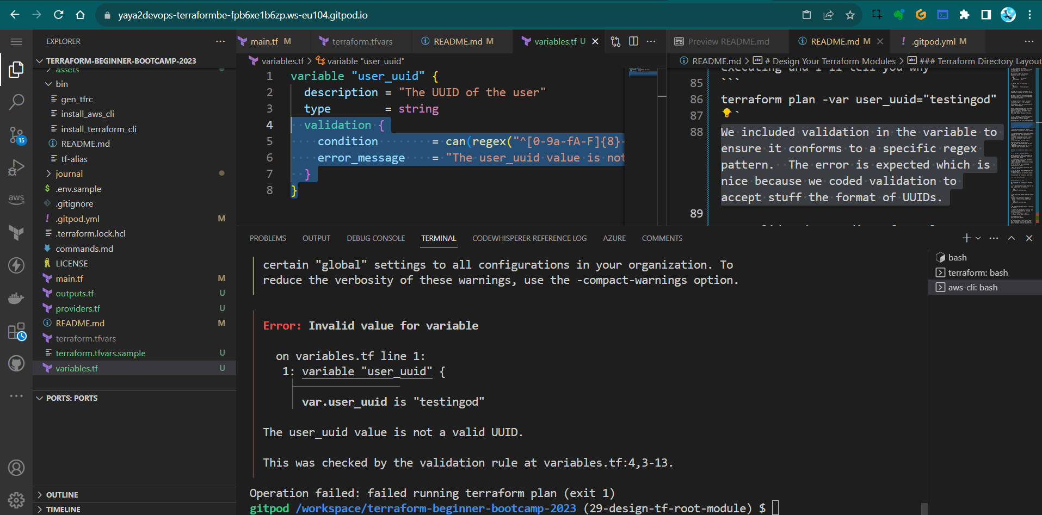
Task: Collapse the bin folder
Action: coord(62,84)
